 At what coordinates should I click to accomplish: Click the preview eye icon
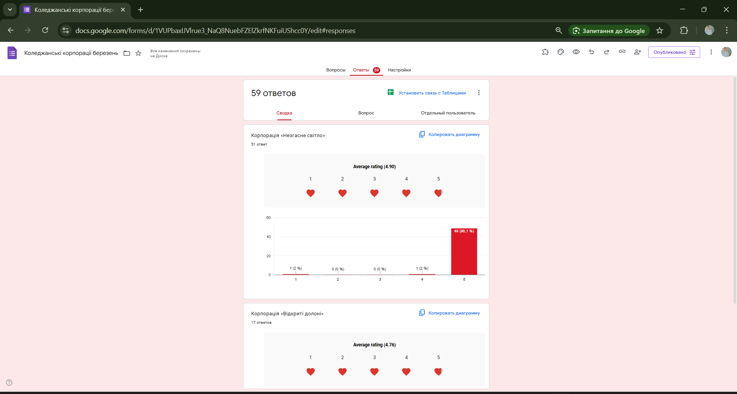tap(576, 52)
